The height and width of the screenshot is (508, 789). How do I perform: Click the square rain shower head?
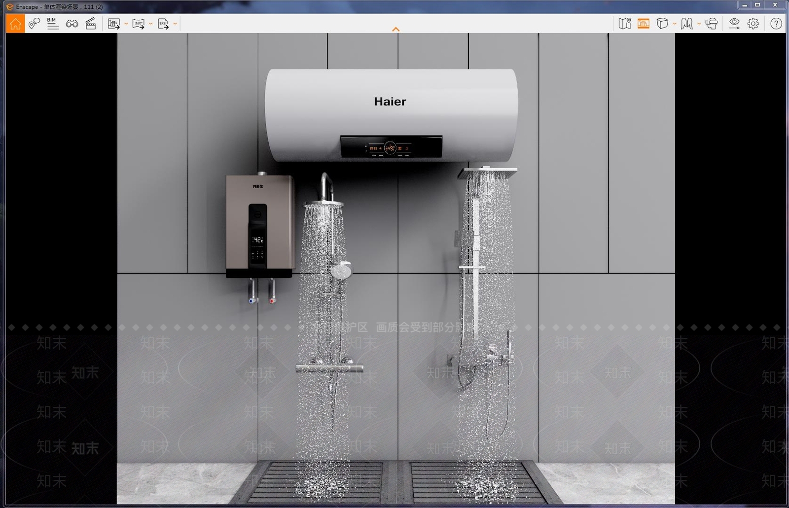point(488,173)
